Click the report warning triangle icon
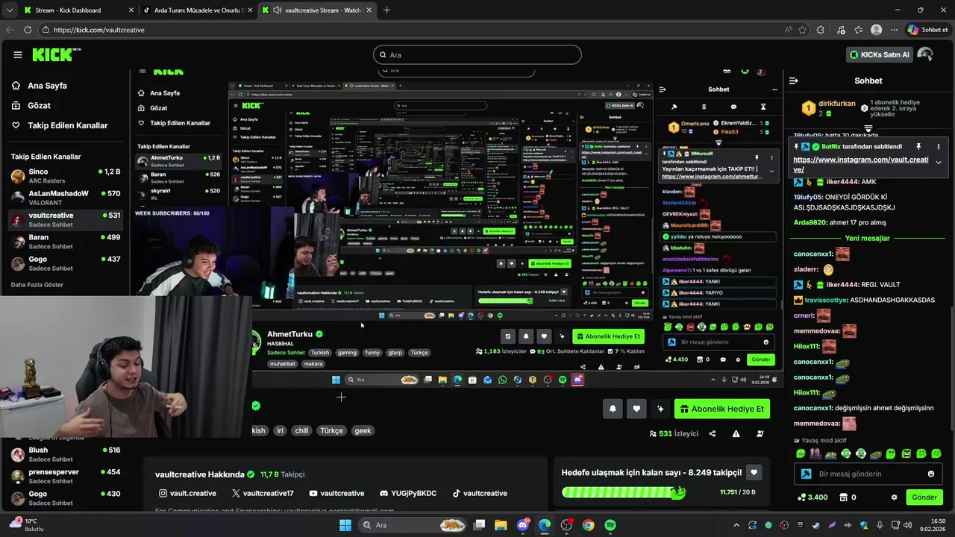The image size is (955, 537). pyautogui.click(x=736, y=433)
